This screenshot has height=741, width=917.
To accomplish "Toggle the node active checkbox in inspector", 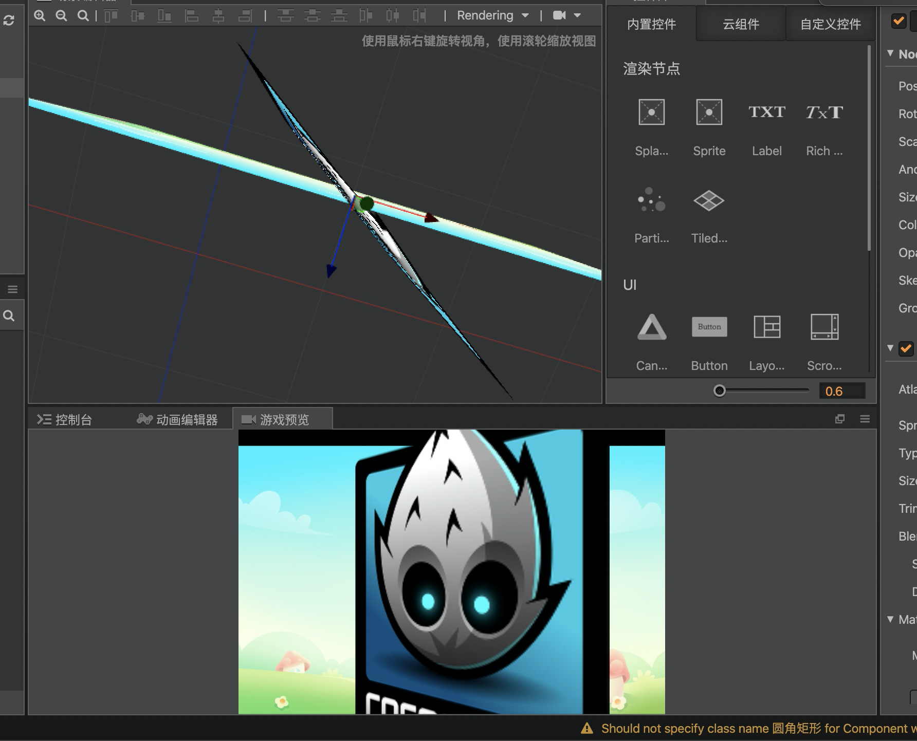I will [898, 21].
